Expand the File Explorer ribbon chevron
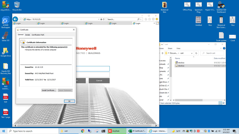239x134 pixels. click(221, 48)
